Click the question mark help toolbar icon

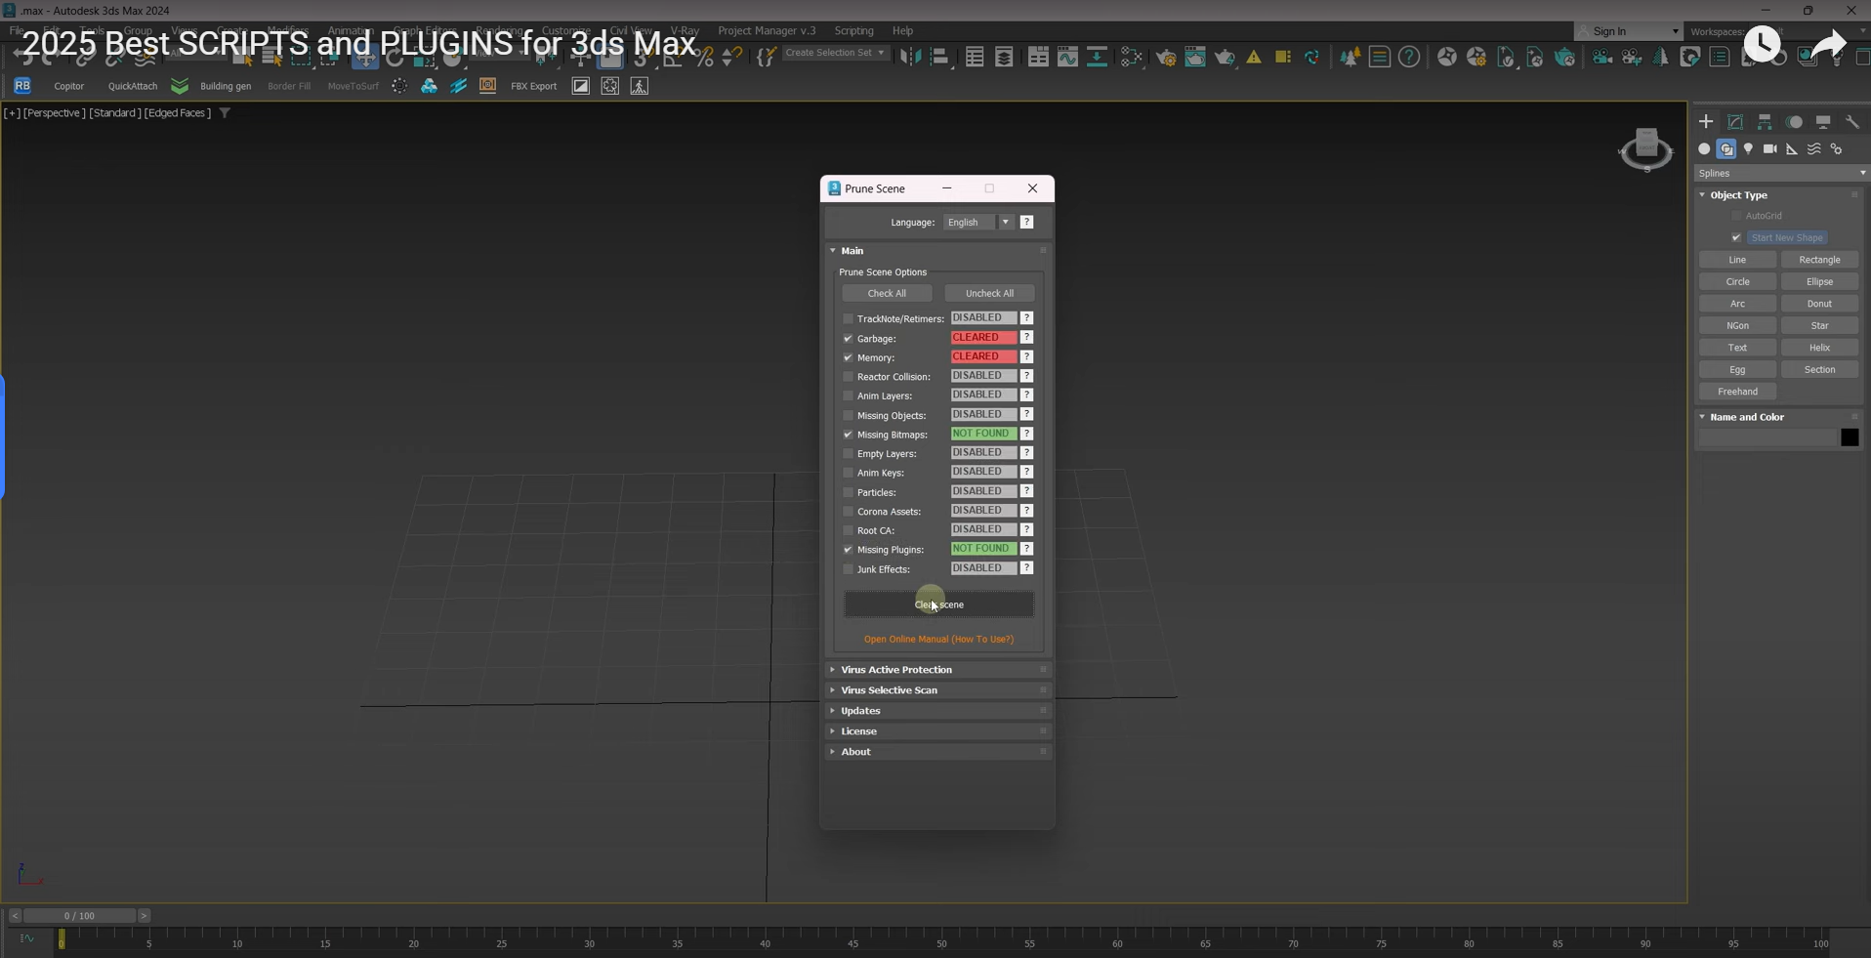[1409, 58]
